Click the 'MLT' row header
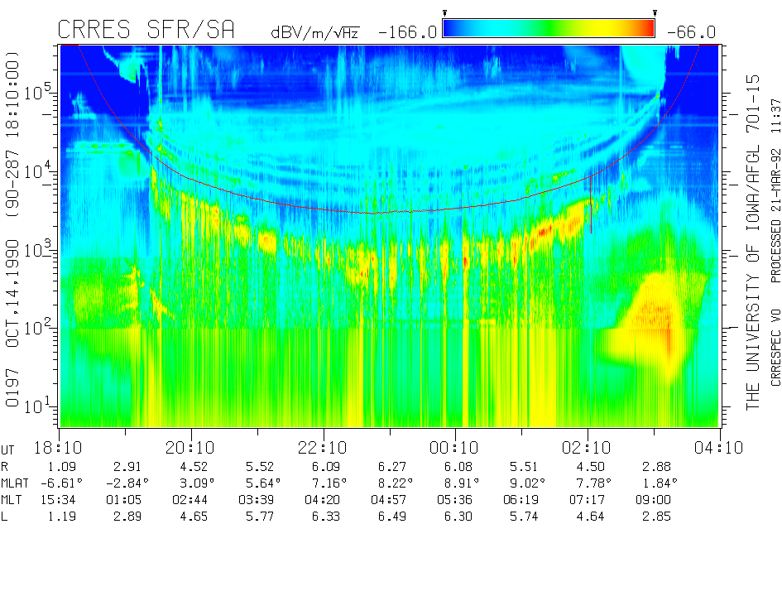782x596 pixels. 12,500
